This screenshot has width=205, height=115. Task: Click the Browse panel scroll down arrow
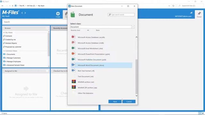[x=49, y=66]
